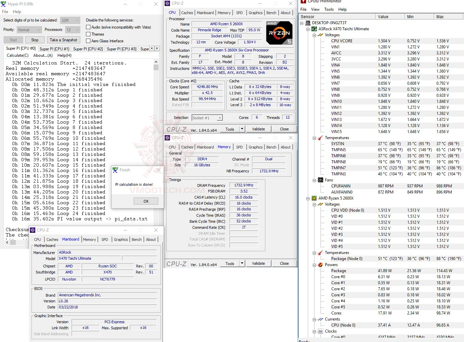Click the Clocks icon in HWMonitor
464x342 pixels.
click(321, 331)
